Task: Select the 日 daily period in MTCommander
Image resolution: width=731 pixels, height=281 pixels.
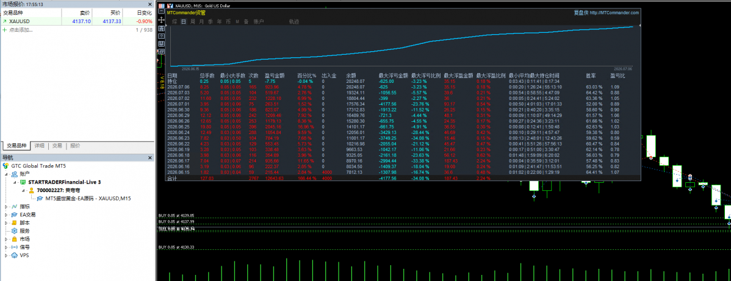Action: 183,21
